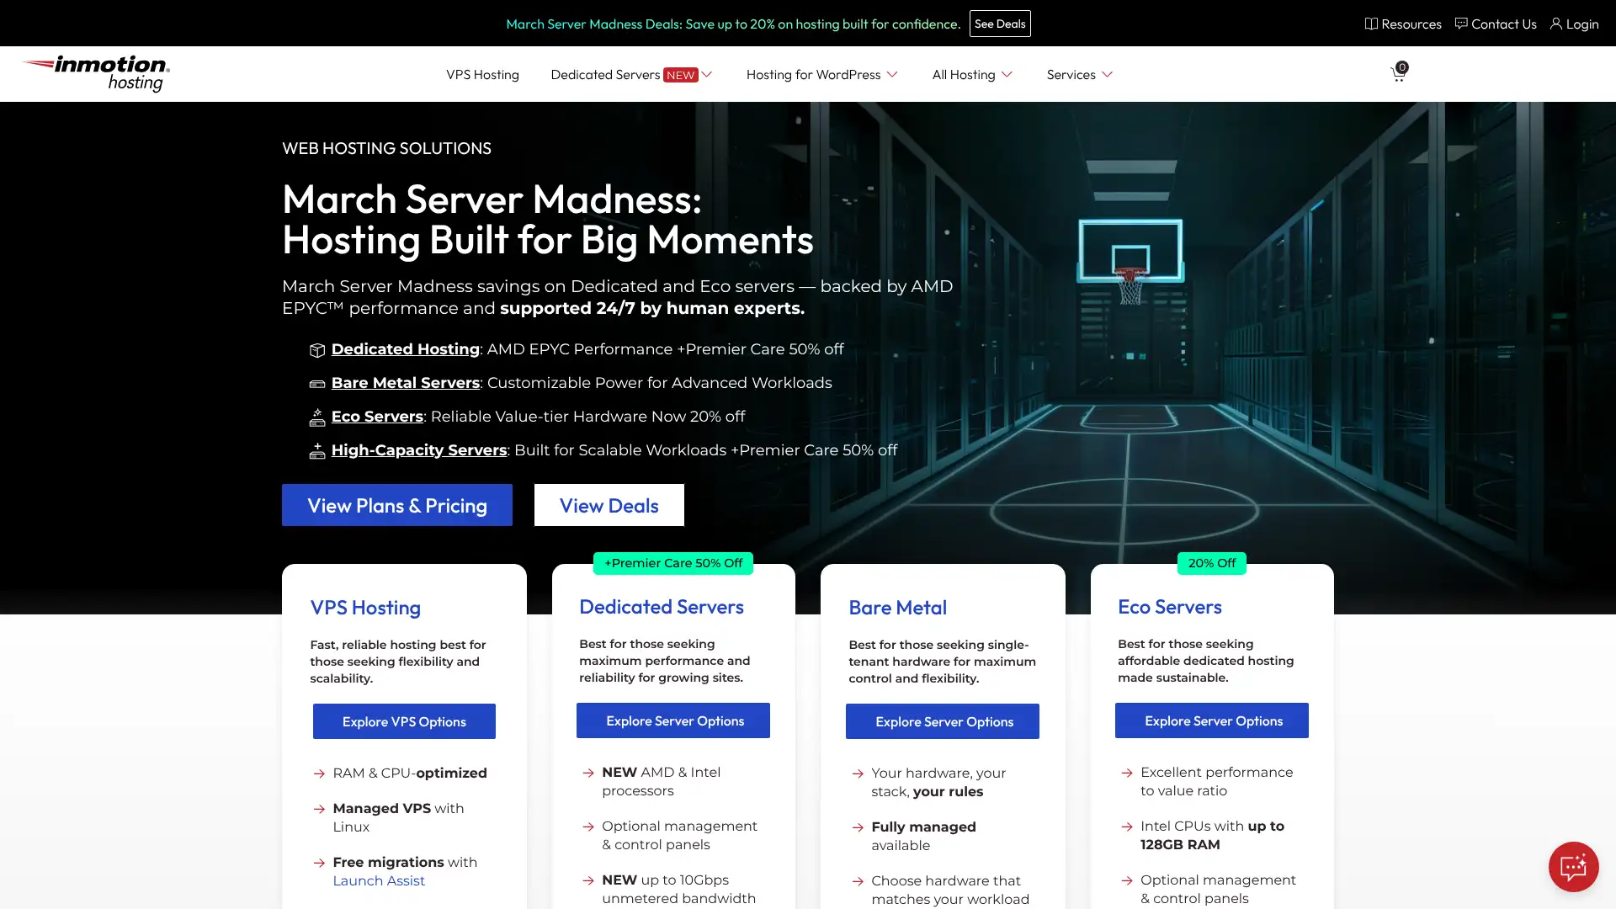Click 'Free migrations with' feature text

click(405, 862)
